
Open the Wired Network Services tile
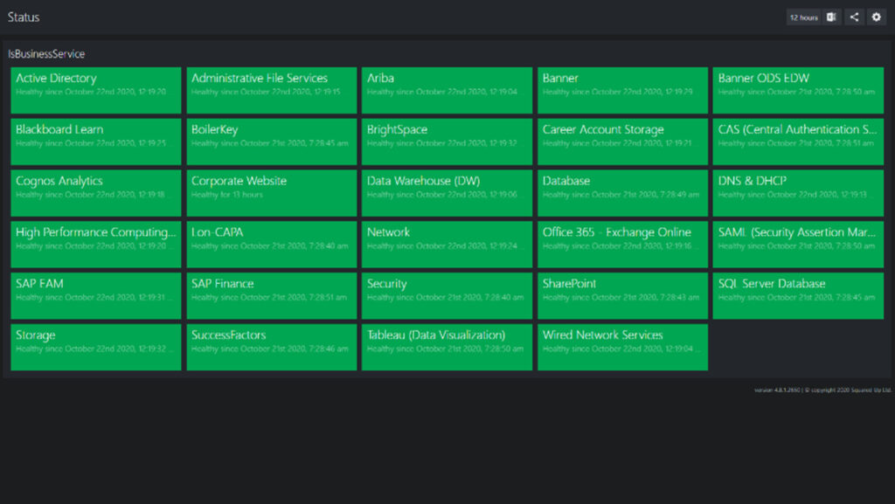622,348
